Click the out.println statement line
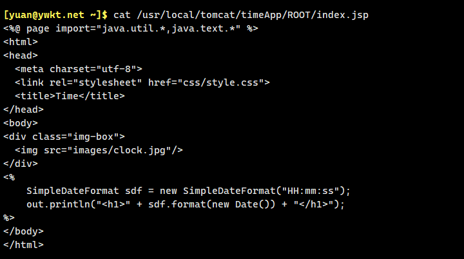 186,204
